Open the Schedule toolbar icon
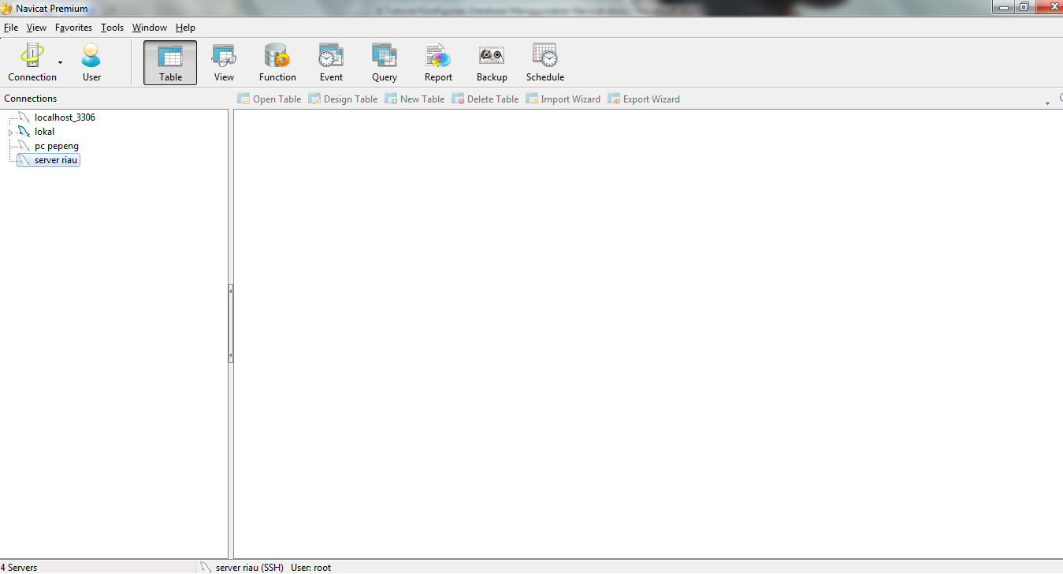The height and width of the screenshot is (574, 1063). coord(545,62)
